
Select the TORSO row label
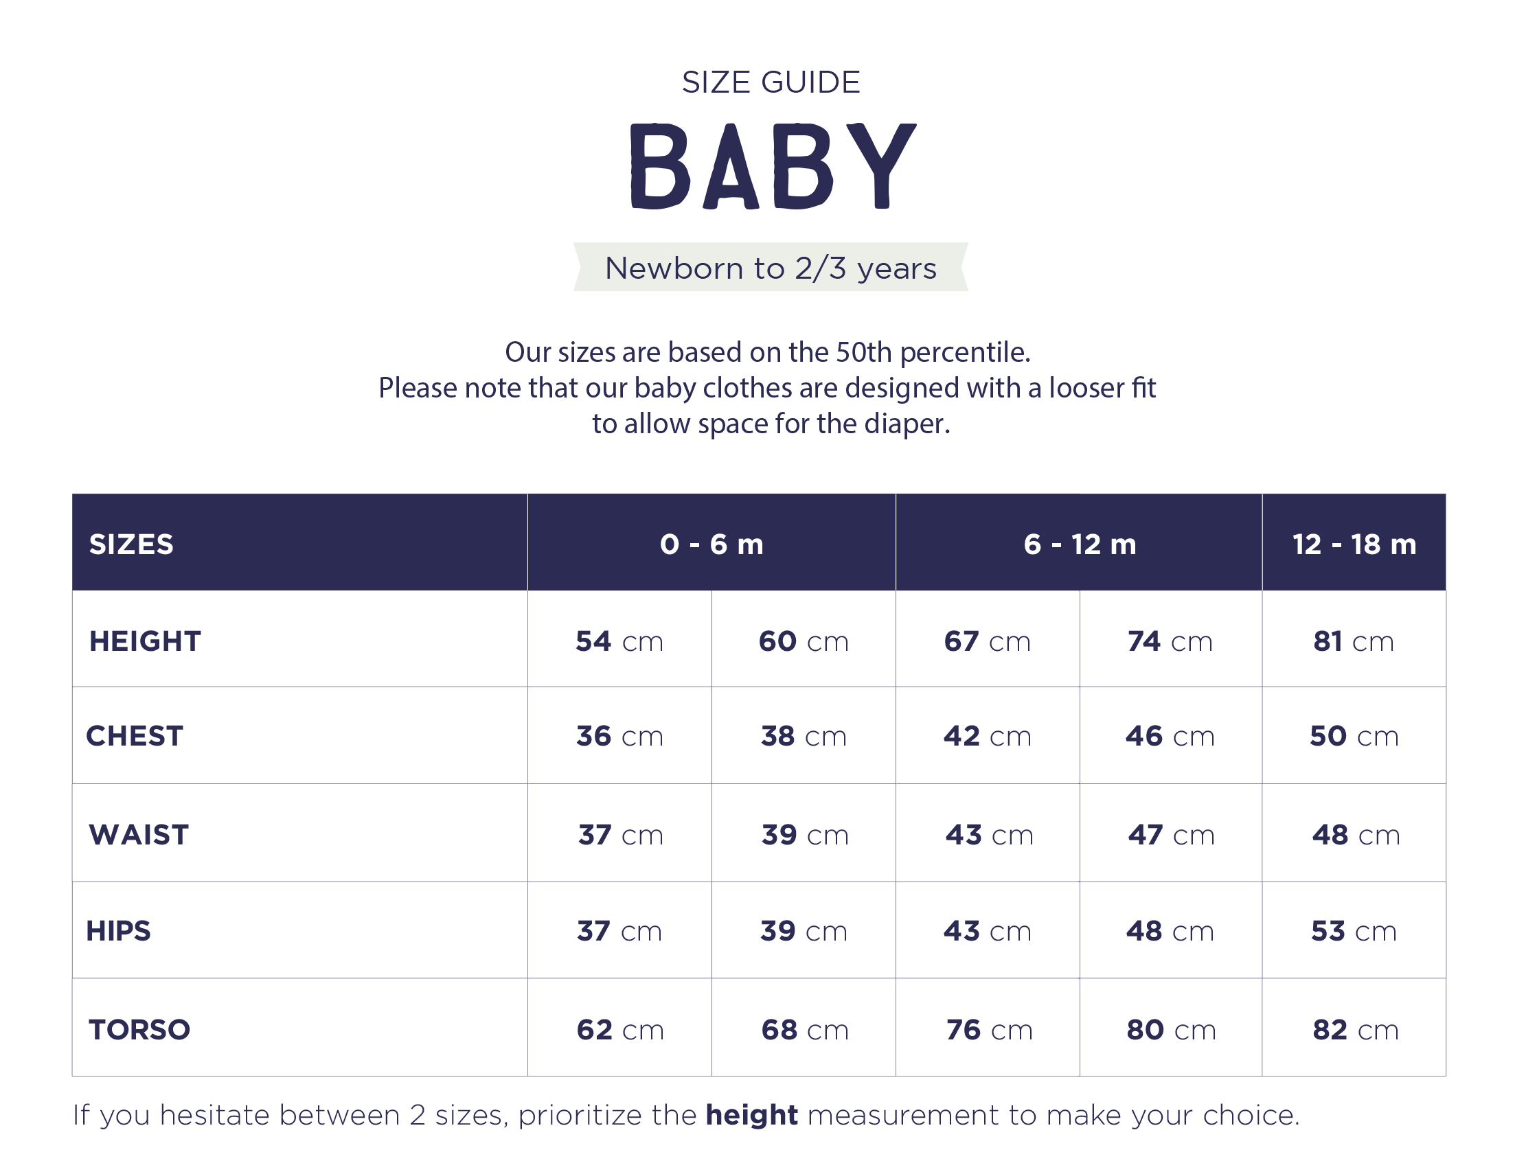pyautogui.click(x=140, y=1030)
